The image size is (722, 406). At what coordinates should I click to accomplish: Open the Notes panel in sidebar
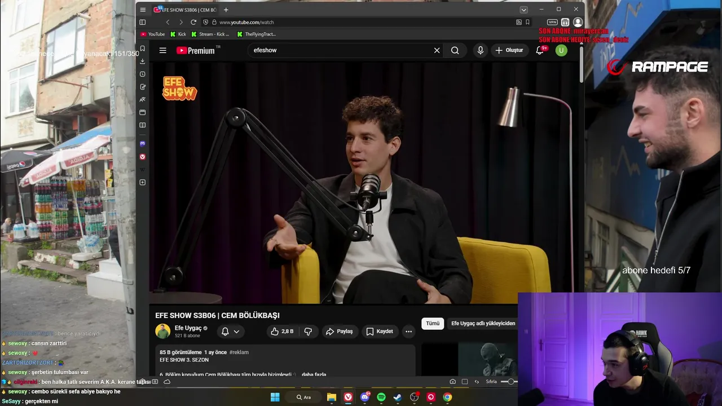point(143,87)
